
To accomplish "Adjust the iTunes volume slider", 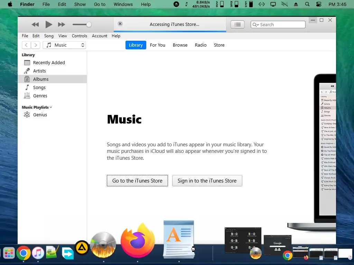I will (x=82, y=24).
